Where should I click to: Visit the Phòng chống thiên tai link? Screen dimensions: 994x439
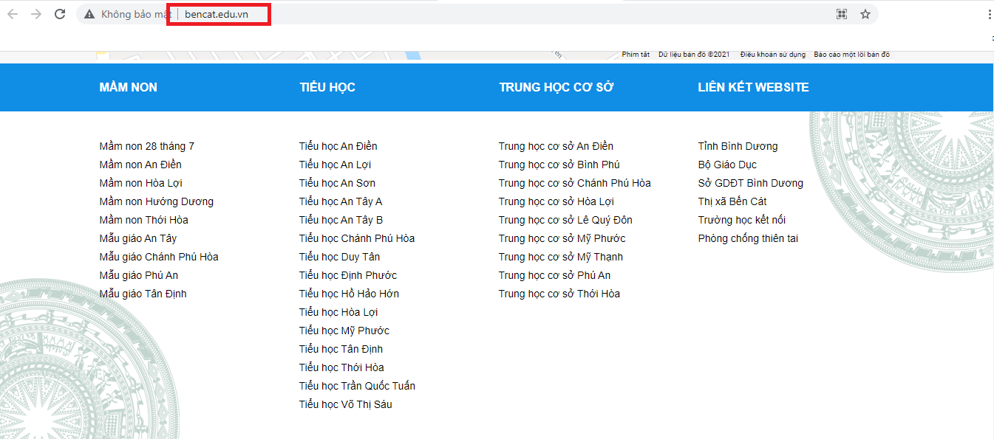point(749,238)
